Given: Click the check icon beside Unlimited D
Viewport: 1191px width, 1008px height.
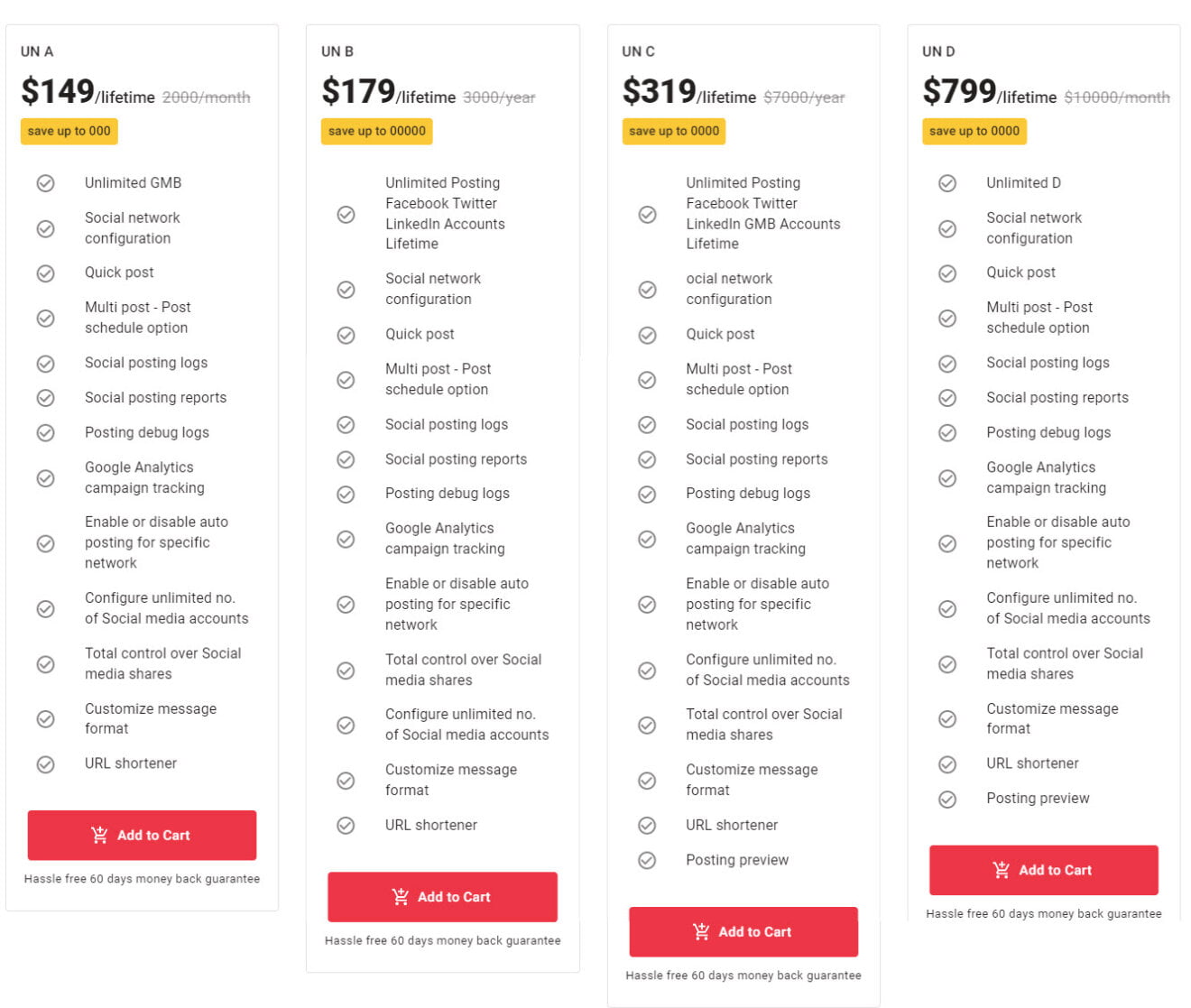Looking at the screenshot, I should 947,183.
